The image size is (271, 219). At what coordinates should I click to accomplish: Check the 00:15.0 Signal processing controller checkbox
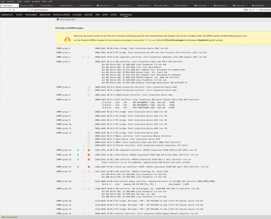pos(89,87)
